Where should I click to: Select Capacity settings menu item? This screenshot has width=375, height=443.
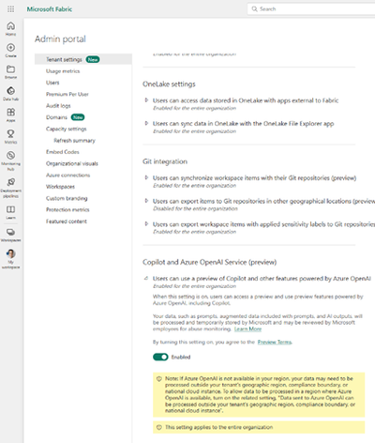tap(67, 129)
